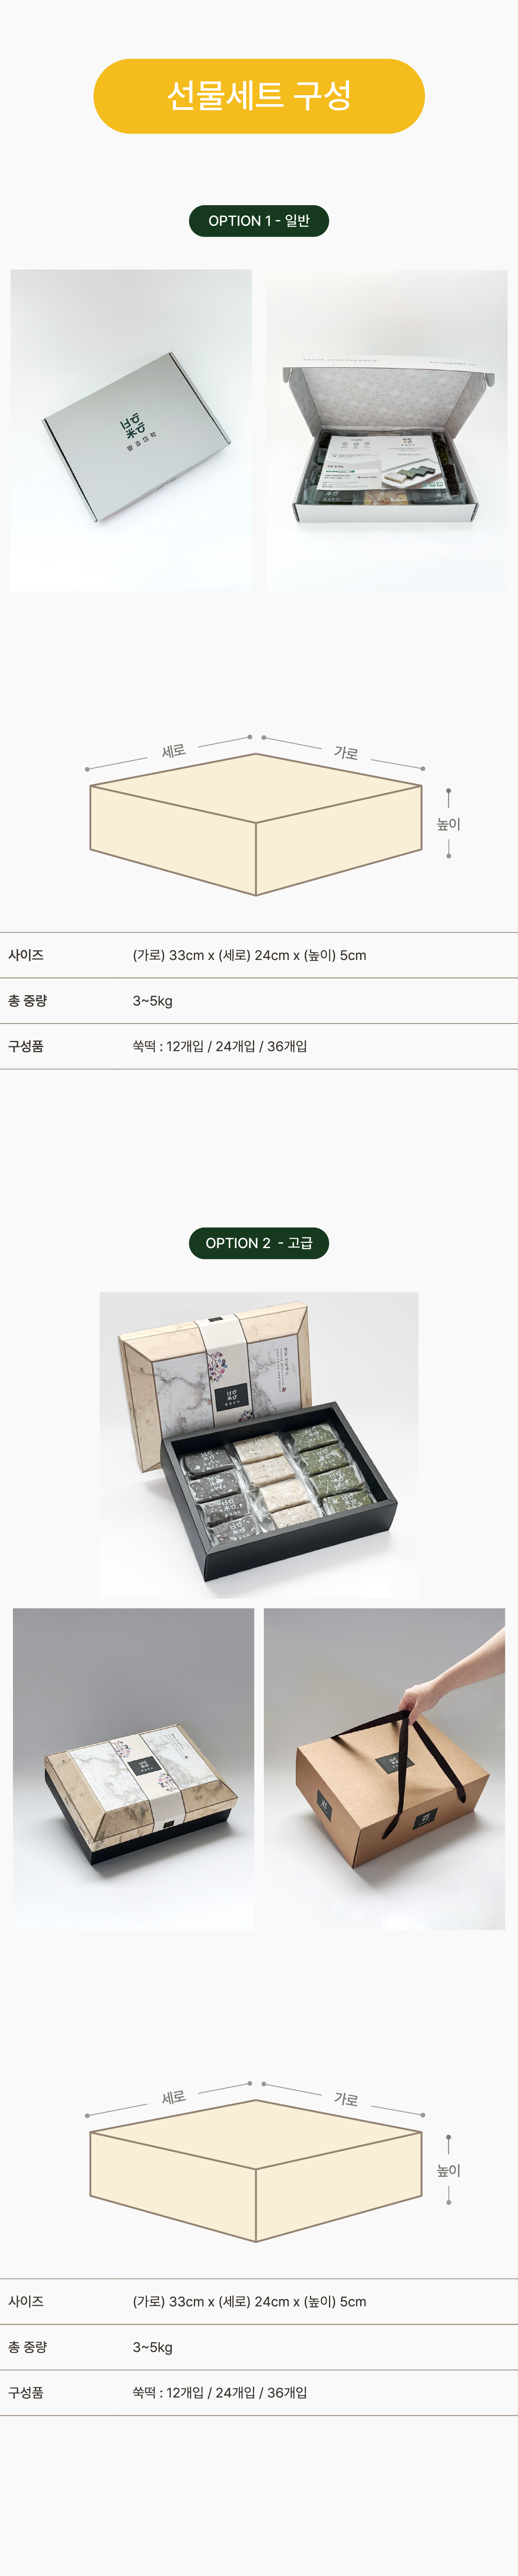
Task: Open the opened gray box photo
Action: 386,430
